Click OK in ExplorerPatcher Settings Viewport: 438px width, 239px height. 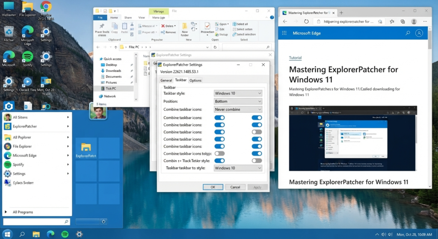[213, 187]
